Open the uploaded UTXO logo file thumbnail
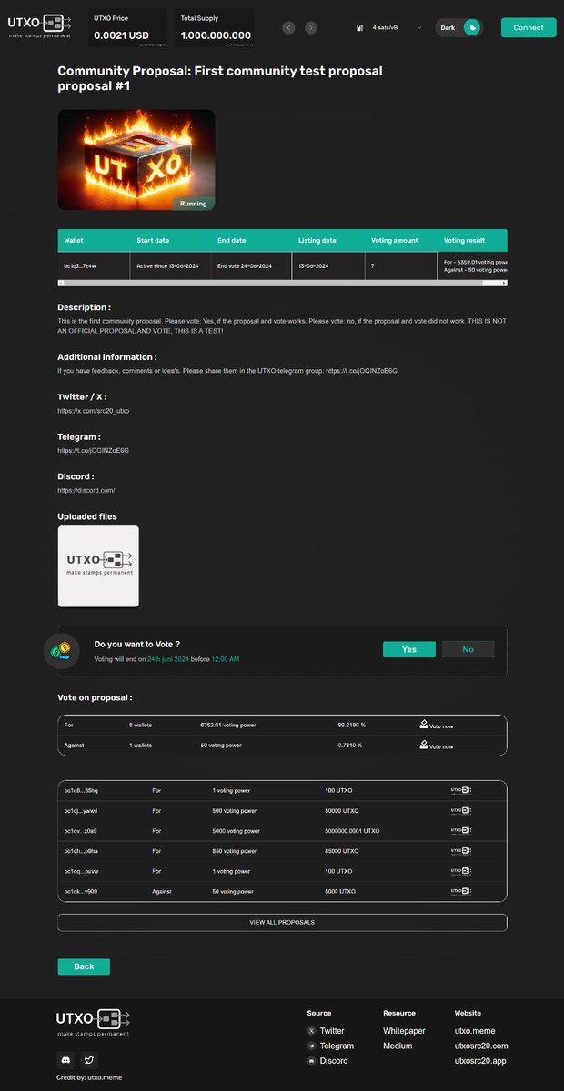The width and height of the screenshot is (564, 1091). pyautogui.click(x=98, y=566)
